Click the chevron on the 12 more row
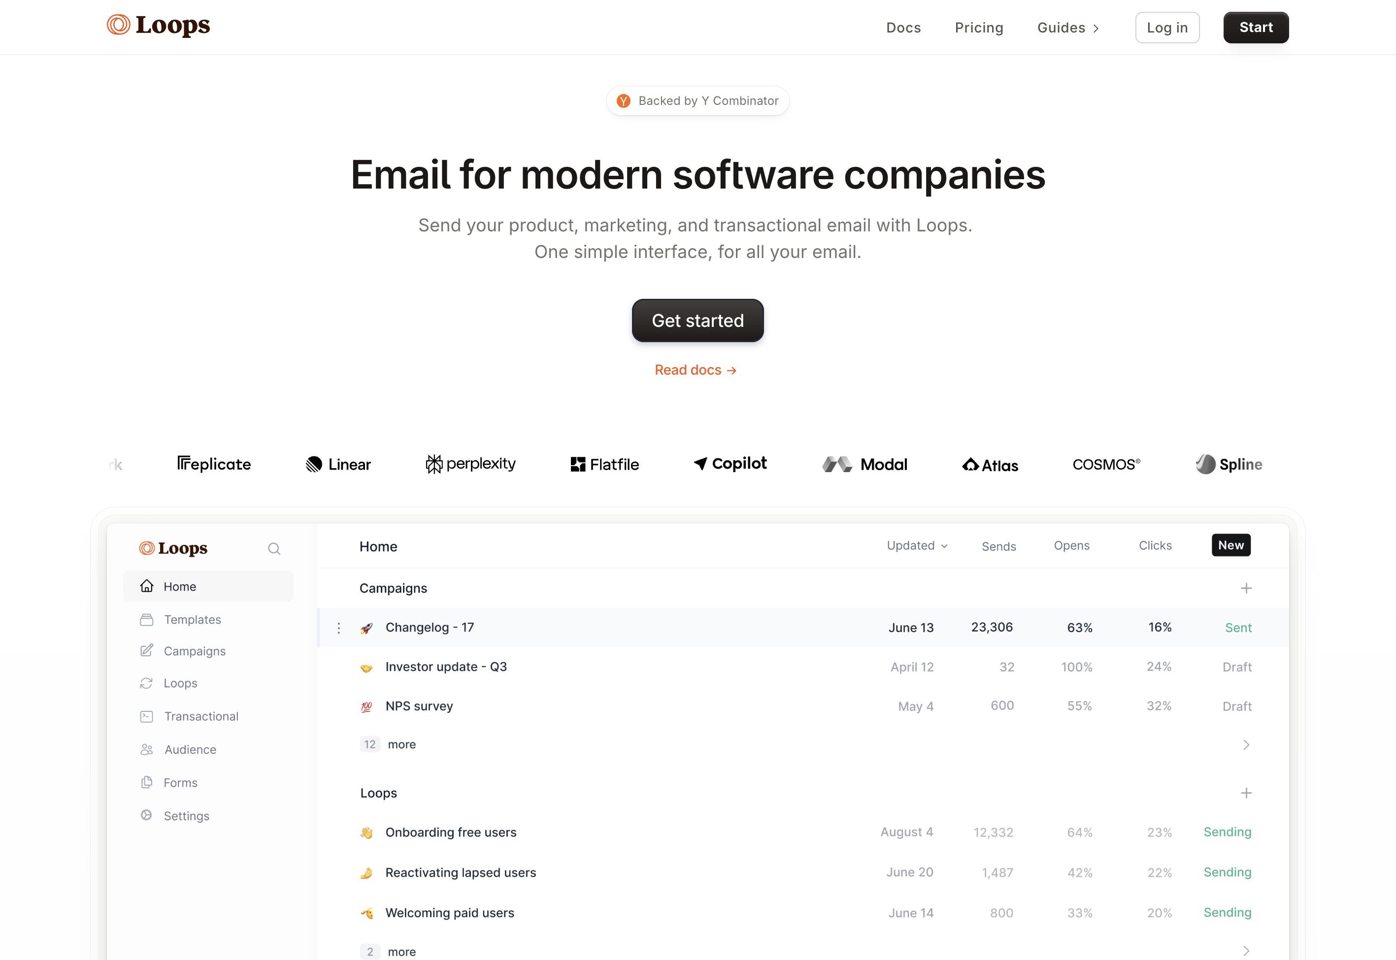1396x960 pixels. [1246, 745]
